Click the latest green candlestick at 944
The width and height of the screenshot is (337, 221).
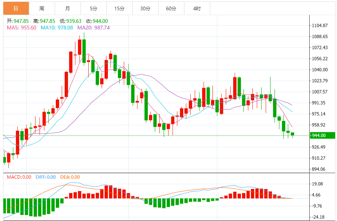coord(293,134)
